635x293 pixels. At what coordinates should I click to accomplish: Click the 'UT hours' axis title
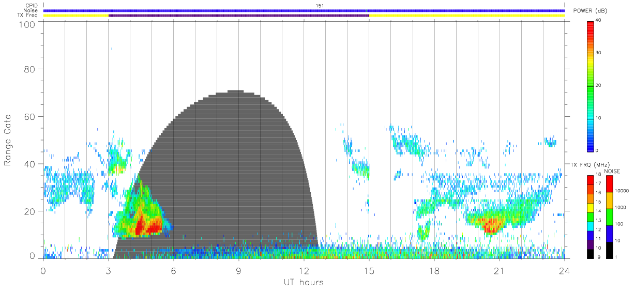[304, 282]
